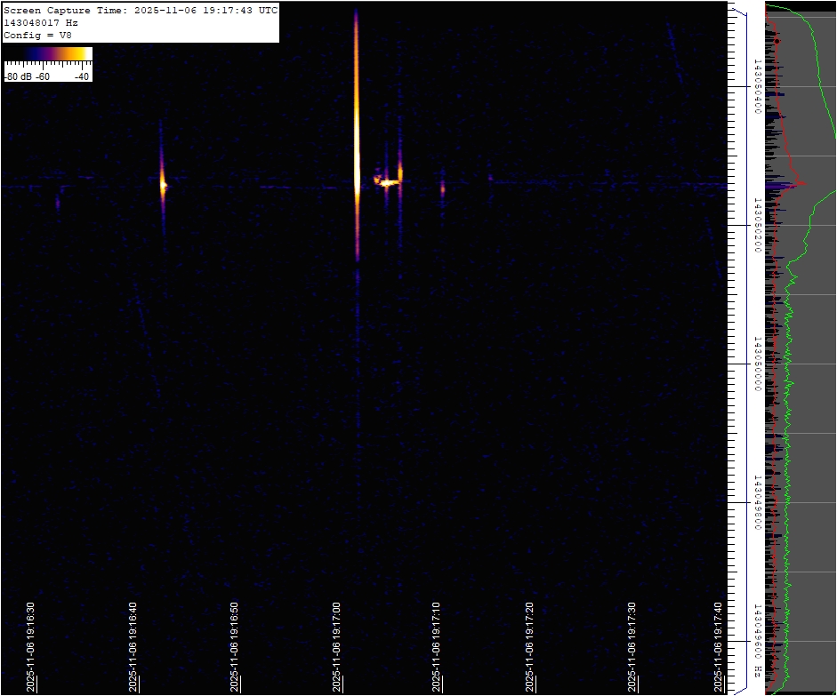
Task: Click the 143050000 frequency axis label
Action: [x=757, y=364]
